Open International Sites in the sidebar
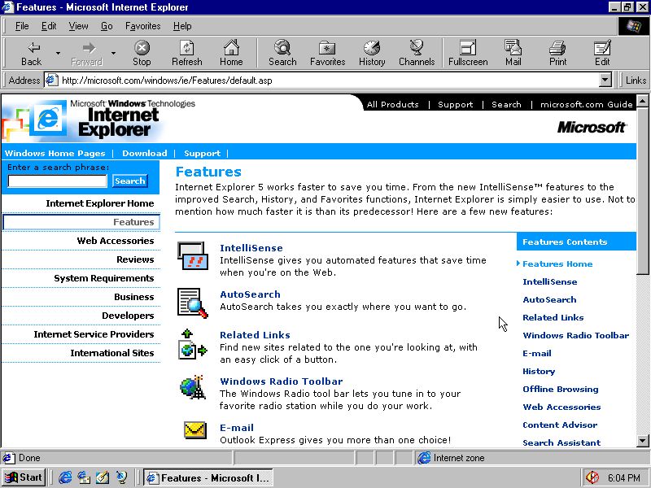651x488 pixels. pos(112,353)
